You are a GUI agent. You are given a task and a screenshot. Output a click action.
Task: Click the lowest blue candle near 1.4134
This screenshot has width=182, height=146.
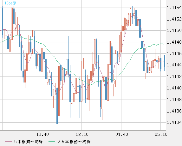57,106
